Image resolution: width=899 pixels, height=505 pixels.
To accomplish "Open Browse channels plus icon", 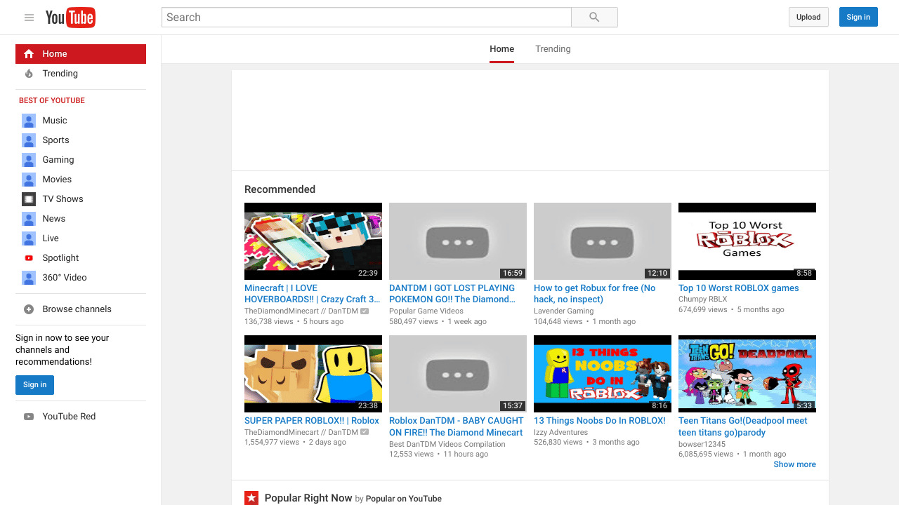I will 29,309.
